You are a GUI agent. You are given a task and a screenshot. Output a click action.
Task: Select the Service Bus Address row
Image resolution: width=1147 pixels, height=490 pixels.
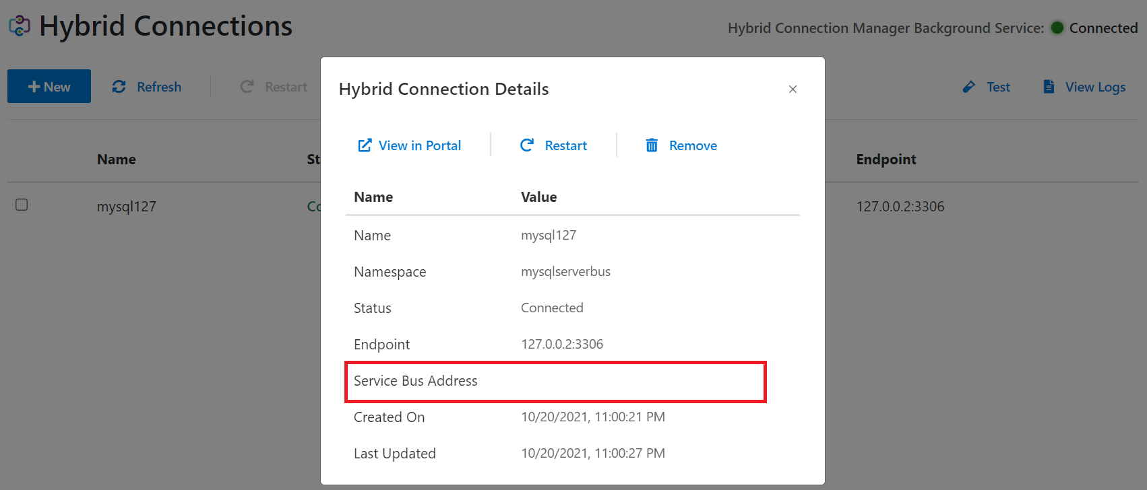(555, 381)
